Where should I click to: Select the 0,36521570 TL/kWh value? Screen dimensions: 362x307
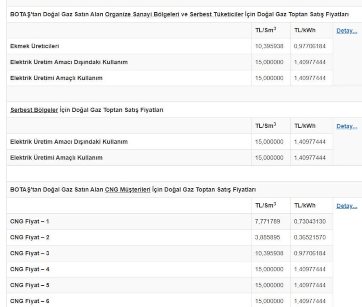coord(310,237)
